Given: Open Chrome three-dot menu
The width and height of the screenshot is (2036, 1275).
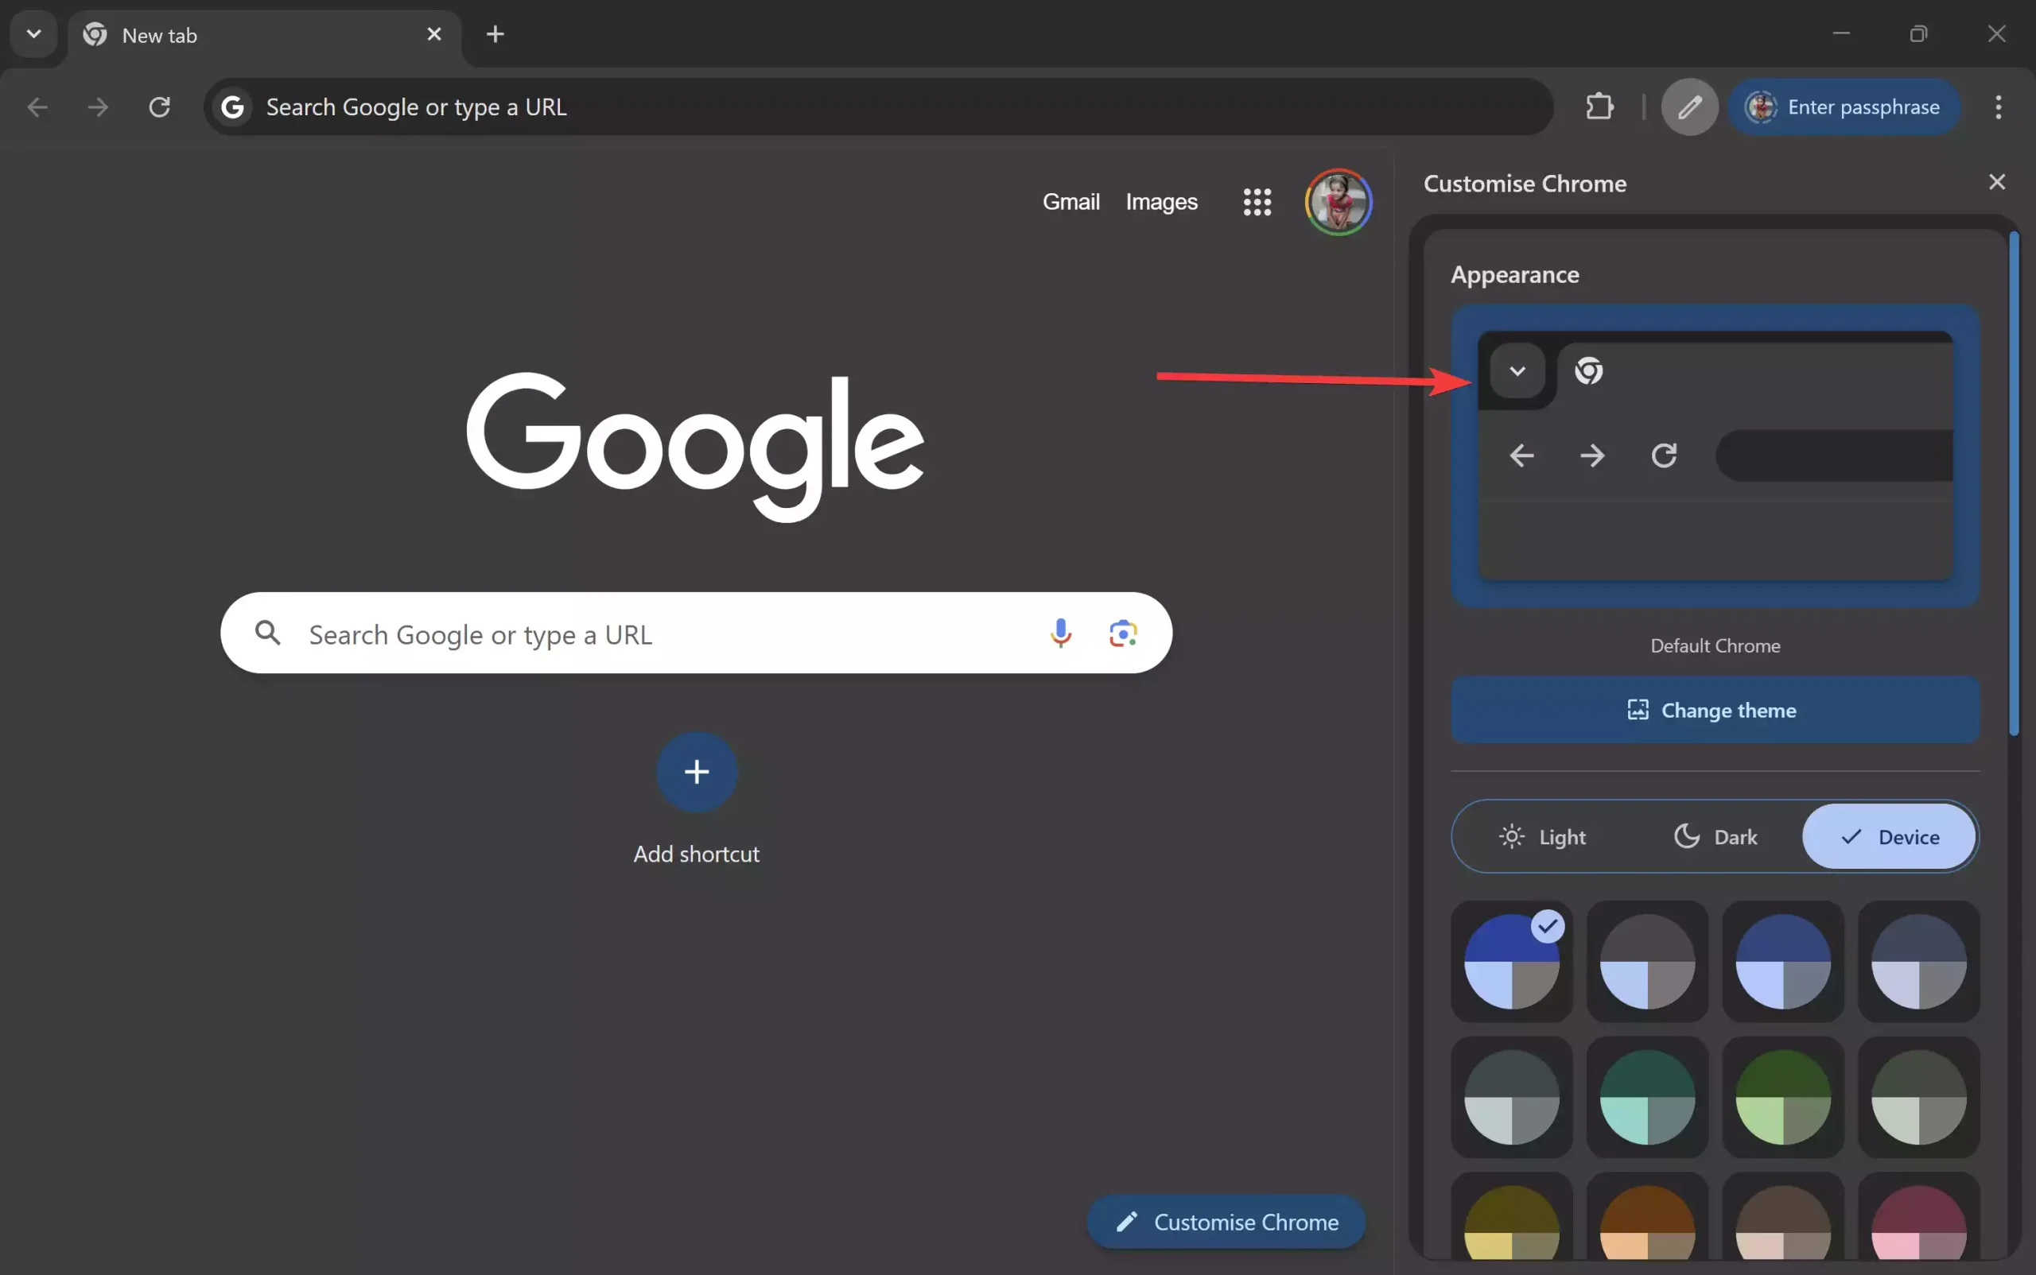Looking at the screenshot, I should pyautogui.click(x=1997, y=107).
